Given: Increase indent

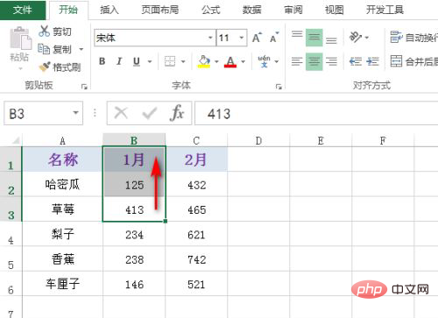Looking at the screenshot, I should [372, 61].
